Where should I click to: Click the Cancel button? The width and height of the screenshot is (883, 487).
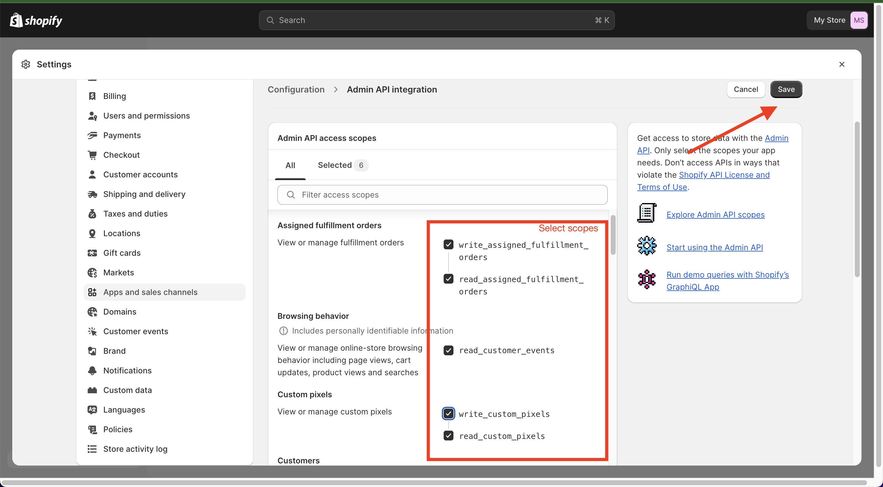[x=746, y=89]
